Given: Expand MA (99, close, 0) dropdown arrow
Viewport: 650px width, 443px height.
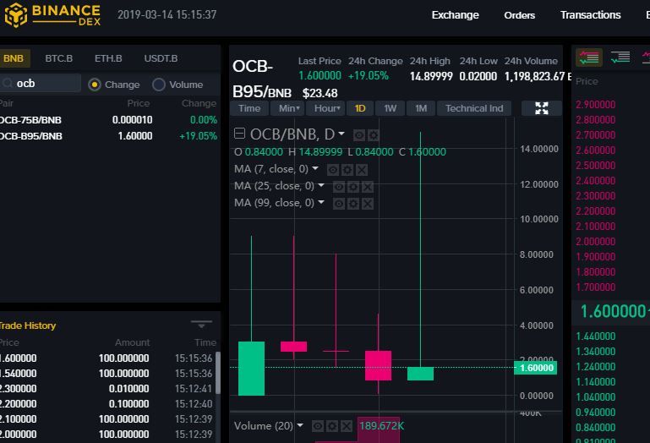Looking at the screenshot, I should click(321, 202).
